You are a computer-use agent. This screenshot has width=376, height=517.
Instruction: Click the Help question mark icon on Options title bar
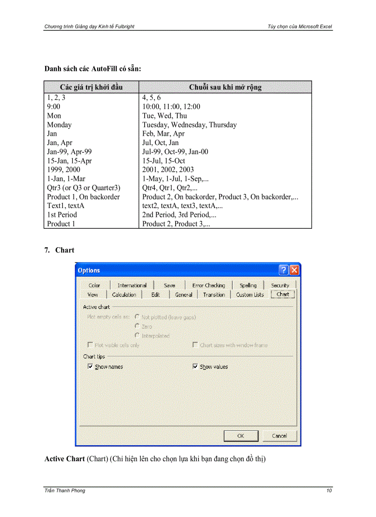click(x=283, y=270)
